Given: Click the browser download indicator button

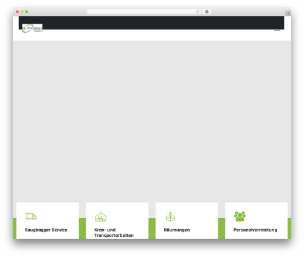Looking at the screenshot, I should [207, 12].
